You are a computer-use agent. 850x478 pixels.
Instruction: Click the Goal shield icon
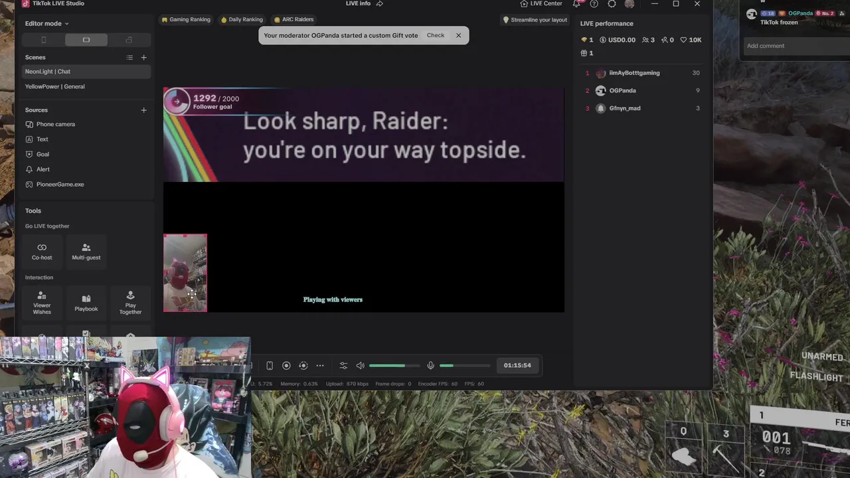[x=29, y=154]
